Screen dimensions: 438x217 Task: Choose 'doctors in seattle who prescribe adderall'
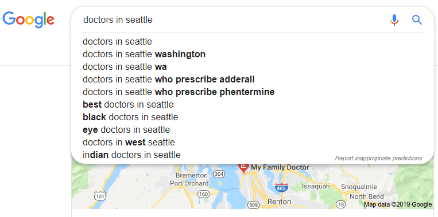[253, 80]
